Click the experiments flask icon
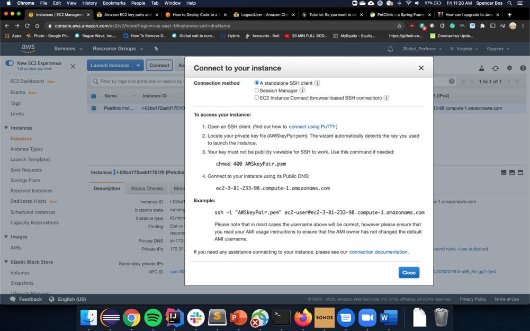The height and width of the screenshot is (331, 530). coord(481,68)
